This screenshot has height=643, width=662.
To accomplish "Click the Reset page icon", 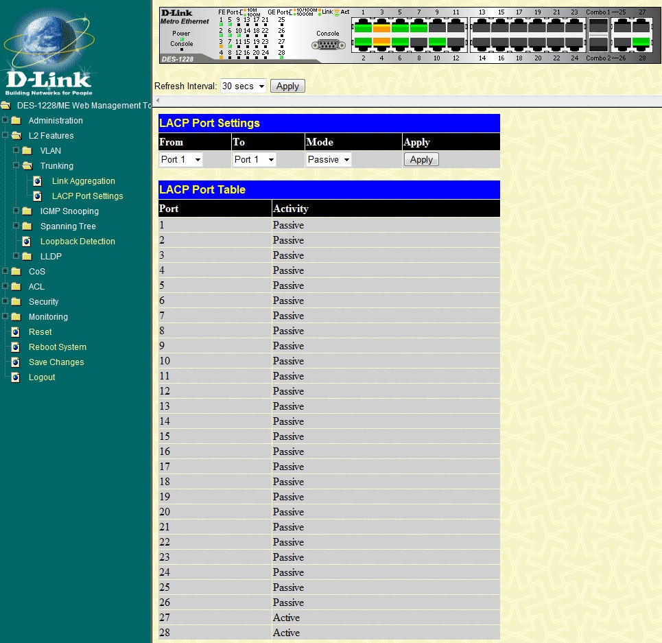I will [16, 332].
